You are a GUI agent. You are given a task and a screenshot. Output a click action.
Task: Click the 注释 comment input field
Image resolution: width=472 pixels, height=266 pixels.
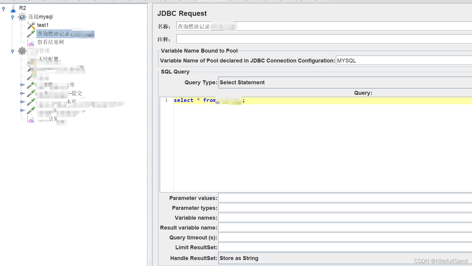(x=324, y=39)
